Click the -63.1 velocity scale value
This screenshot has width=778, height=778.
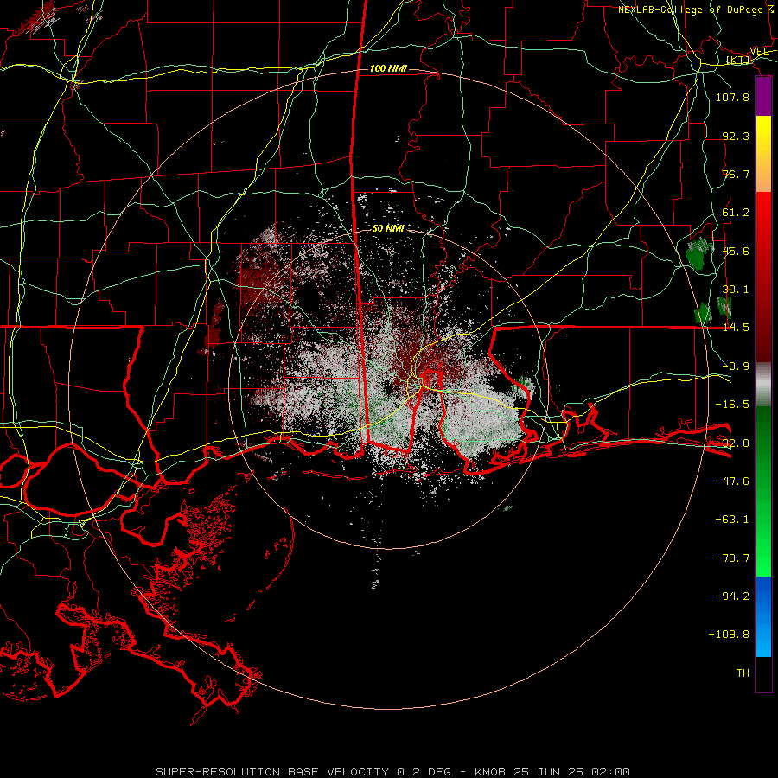click(732, 520)
